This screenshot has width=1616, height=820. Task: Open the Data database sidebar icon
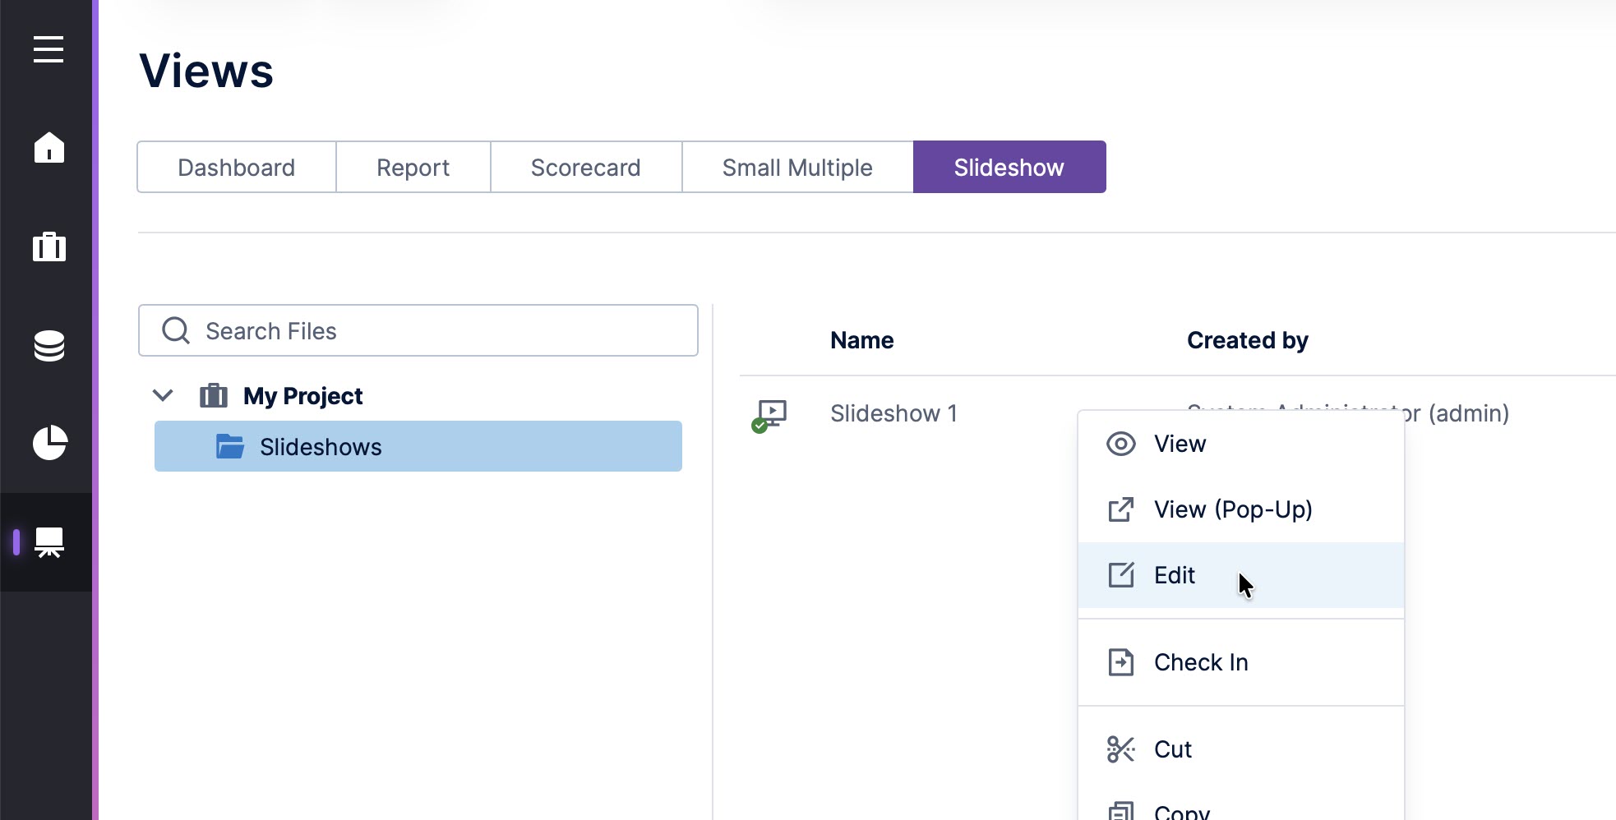pos(48,345)
